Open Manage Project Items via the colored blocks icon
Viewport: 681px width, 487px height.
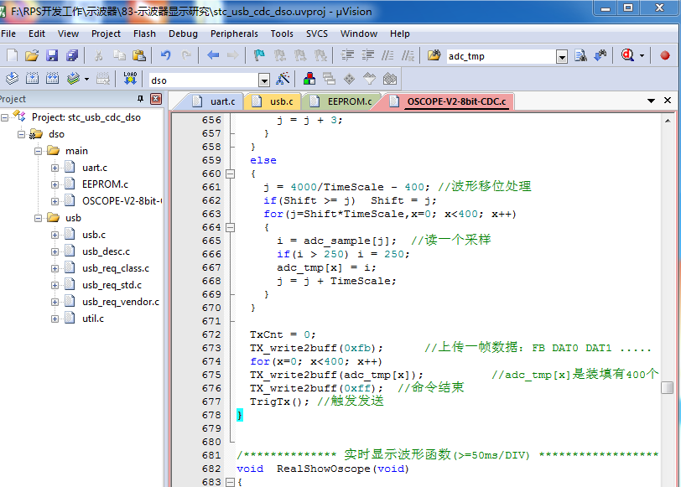coord(309,79)
